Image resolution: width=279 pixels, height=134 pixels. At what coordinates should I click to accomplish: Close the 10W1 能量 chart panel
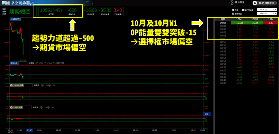point(11,85)
